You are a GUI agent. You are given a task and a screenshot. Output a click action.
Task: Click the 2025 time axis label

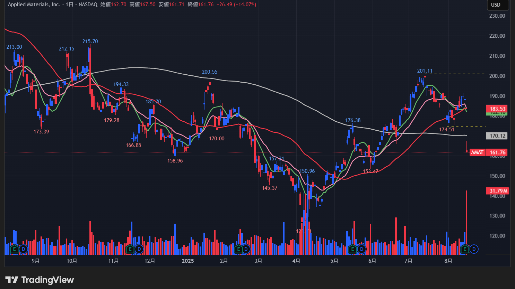[188, 261]
